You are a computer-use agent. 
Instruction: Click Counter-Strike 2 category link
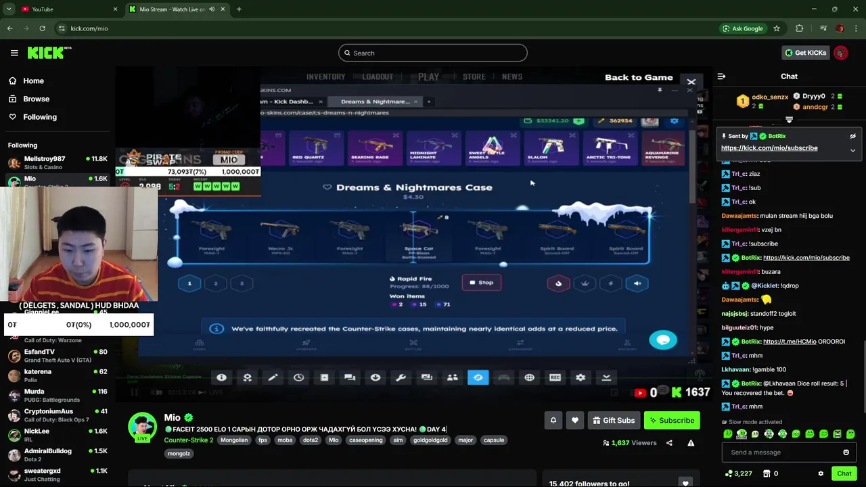pos(188,440)
